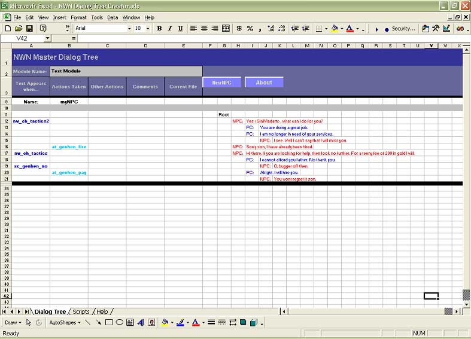Image resolution: width=471 pixels, height=339 pixels.
Task: Click the Open folder icon
Action: (19, 28)
